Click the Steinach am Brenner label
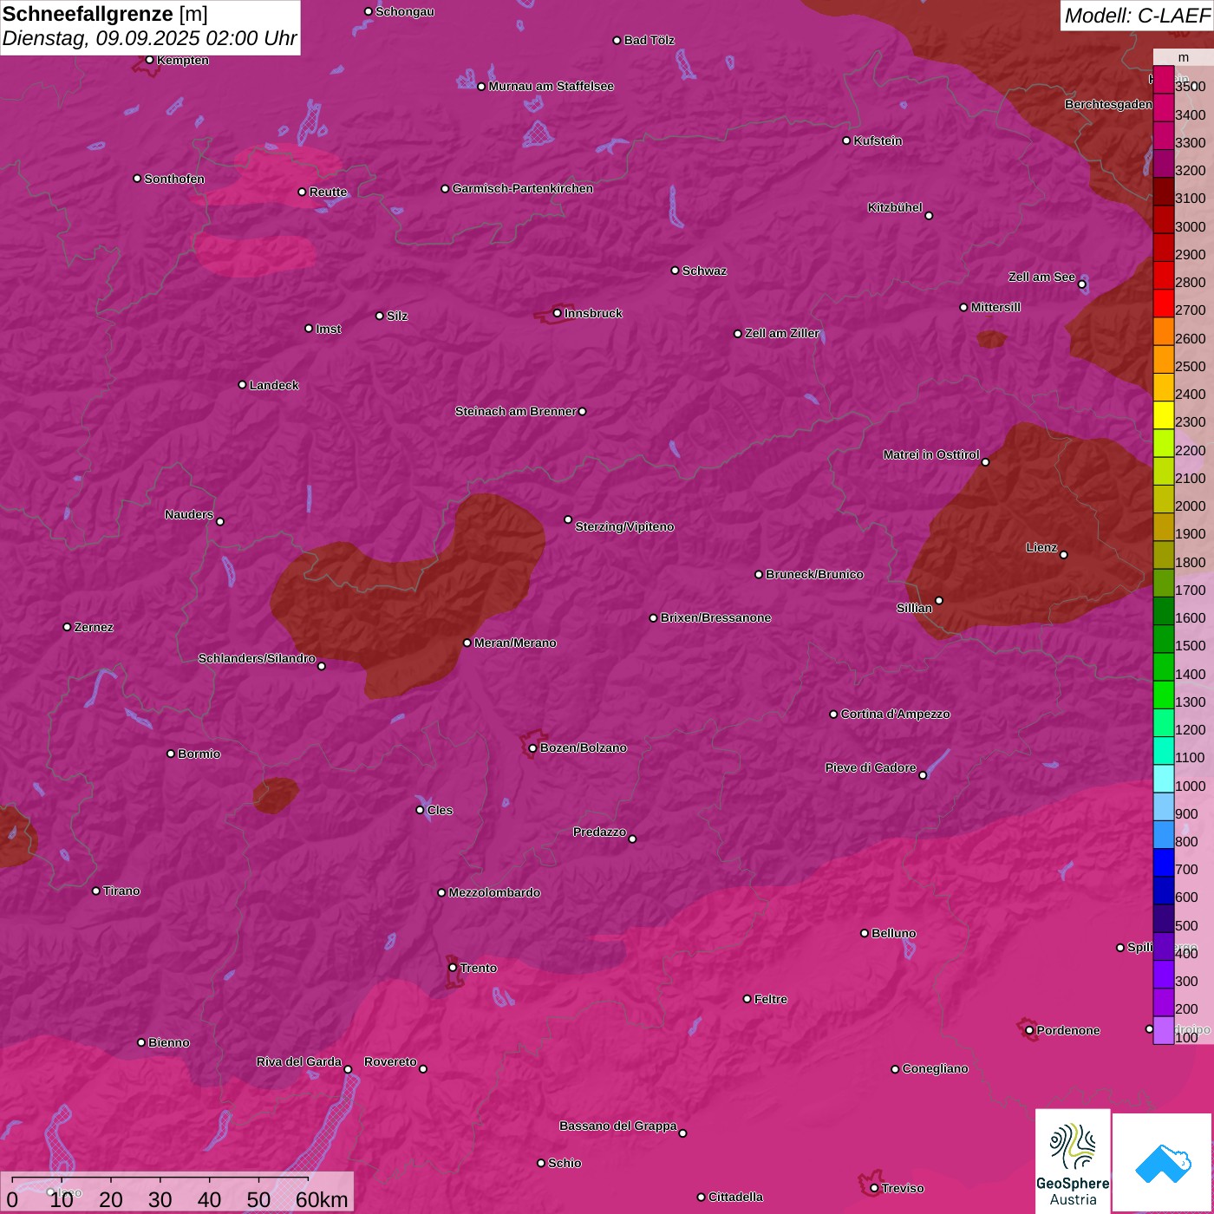 point(516,411)
